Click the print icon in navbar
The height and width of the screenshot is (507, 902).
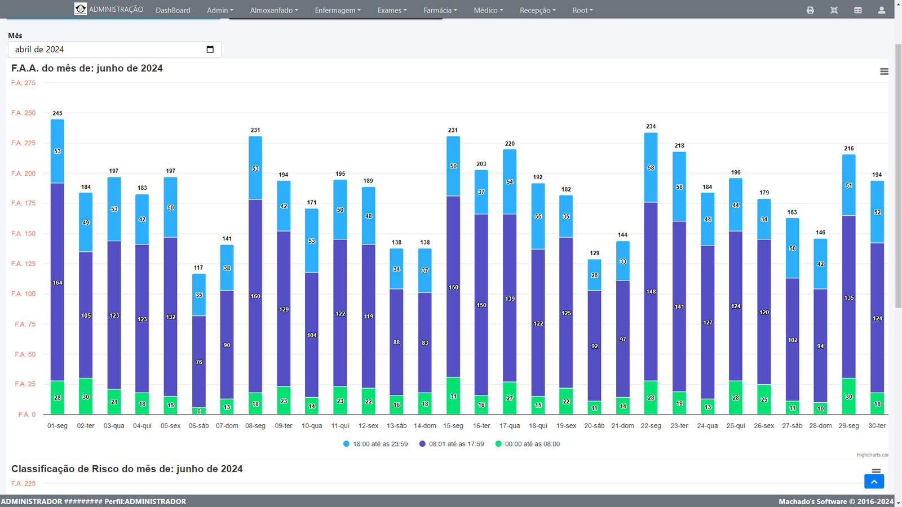tap(810, 10)
